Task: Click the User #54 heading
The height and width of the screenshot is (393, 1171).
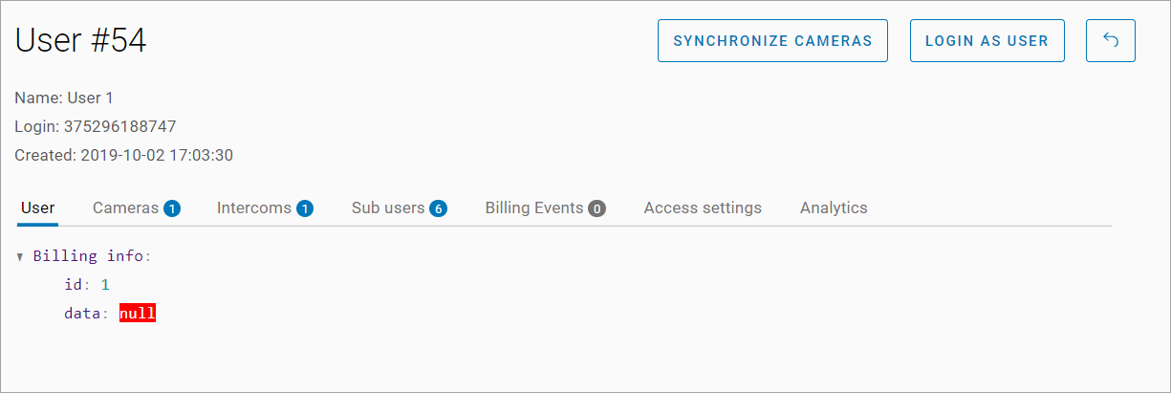Action: point(80,41)
